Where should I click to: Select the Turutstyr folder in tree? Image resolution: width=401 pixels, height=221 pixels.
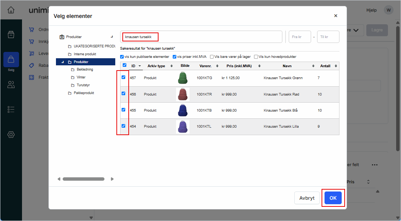[x=83, y=85]
